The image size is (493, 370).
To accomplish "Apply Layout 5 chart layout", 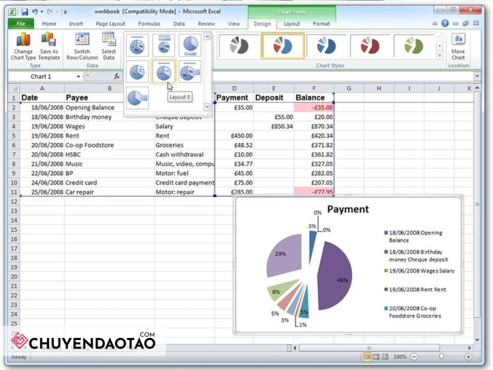I will pyautogui.click(x=163, y=72).
